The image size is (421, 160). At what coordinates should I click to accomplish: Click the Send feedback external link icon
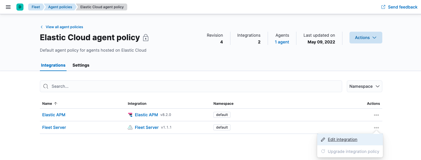click(x=383, y=7)
